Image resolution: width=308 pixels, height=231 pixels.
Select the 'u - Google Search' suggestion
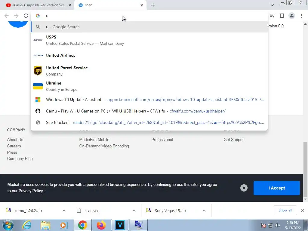click(149, 27)
